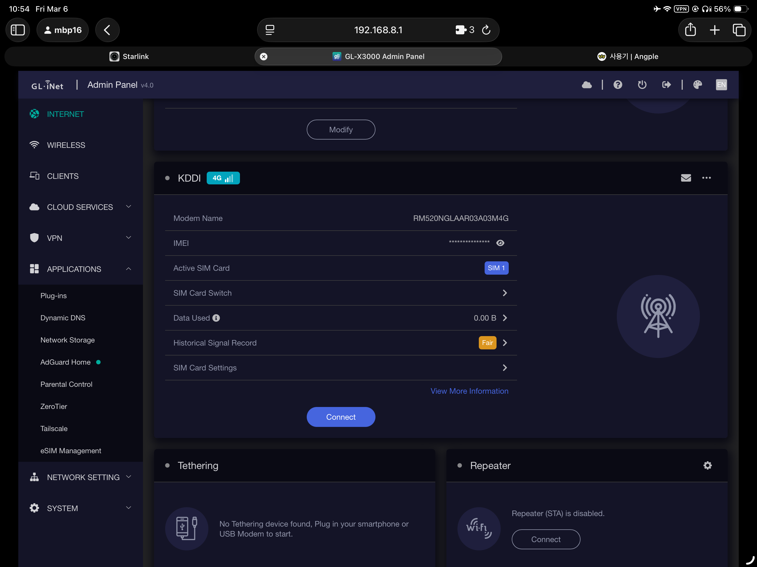Switch to the Starlink browser tab

click(x=129, y=56)
